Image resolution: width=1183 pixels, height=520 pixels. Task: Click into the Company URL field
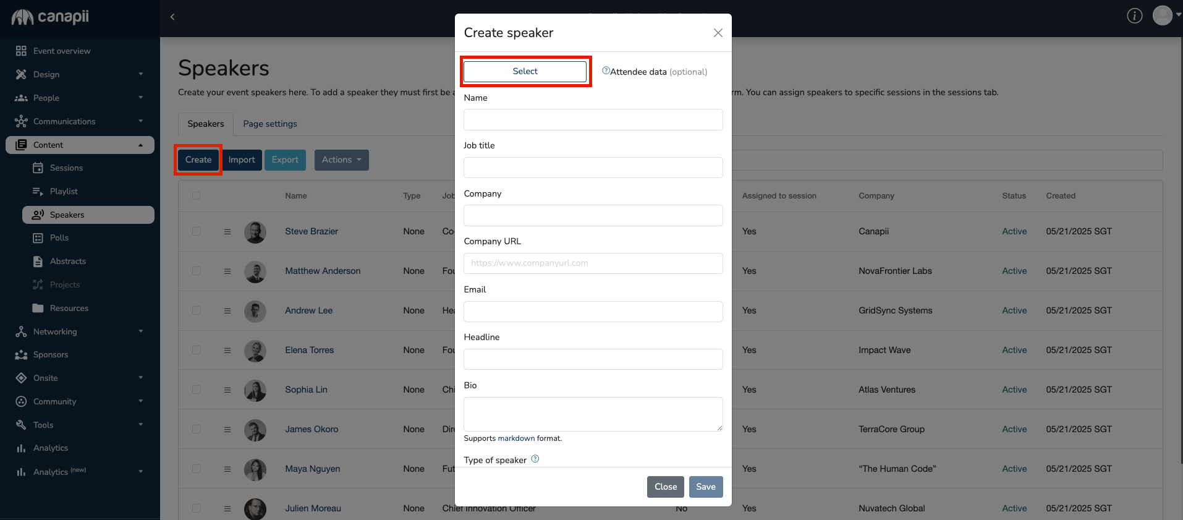tap(593, 263)
